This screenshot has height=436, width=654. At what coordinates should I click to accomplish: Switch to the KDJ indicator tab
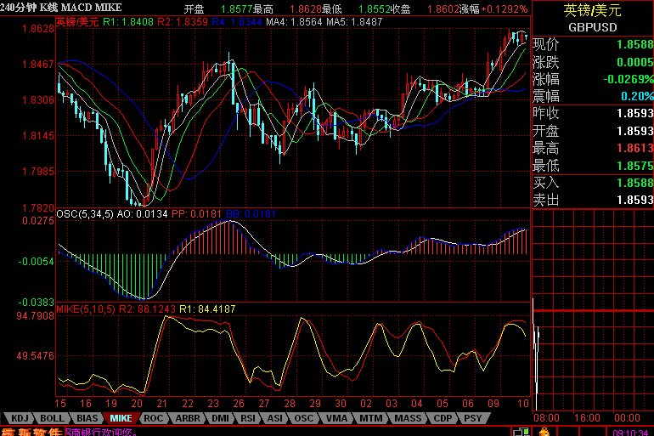tap(20, 418)
